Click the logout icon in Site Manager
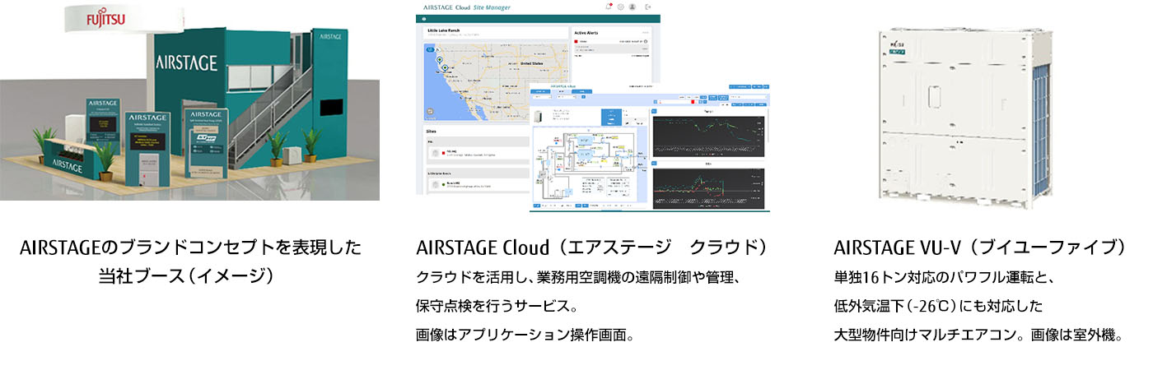This screenshot has width=1153, height=370. click(x=648, y=7)
